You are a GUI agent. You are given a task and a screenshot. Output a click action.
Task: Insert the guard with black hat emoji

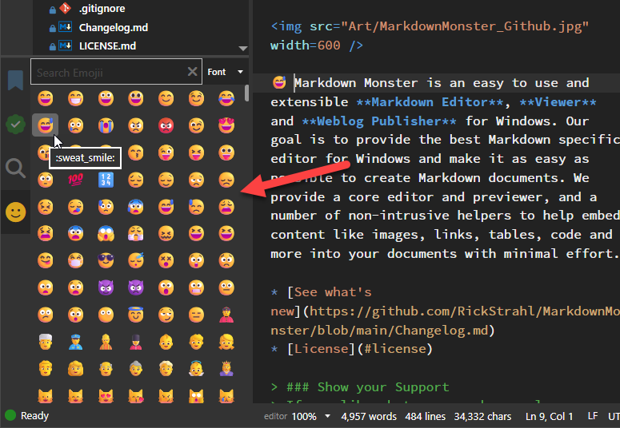pos(136,342)
